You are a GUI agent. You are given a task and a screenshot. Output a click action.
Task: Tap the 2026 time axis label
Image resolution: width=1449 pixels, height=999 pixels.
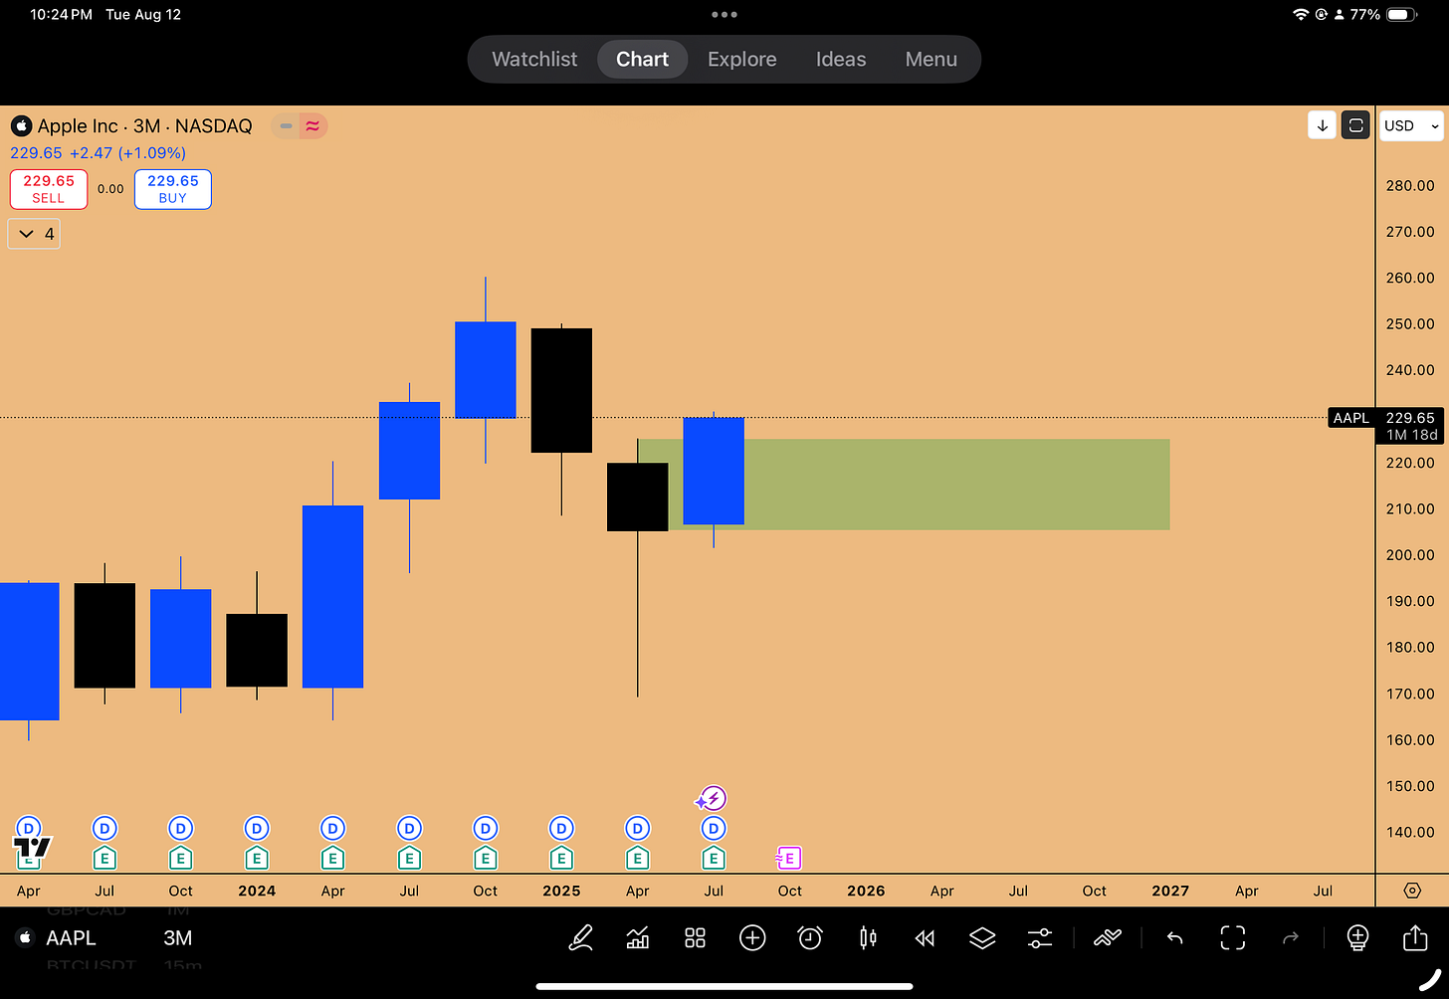tap(866, 891)
